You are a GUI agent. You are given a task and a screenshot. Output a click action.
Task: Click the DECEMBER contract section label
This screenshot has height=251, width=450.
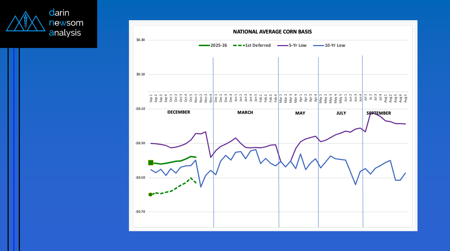click(x=178, y=112)
